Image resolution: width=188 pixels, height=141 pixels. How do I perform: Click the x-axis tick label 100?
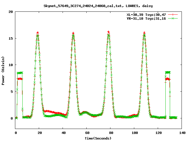click(135, 133)
